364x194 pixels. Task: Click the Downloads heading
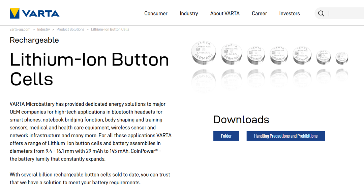pos(241,119)
